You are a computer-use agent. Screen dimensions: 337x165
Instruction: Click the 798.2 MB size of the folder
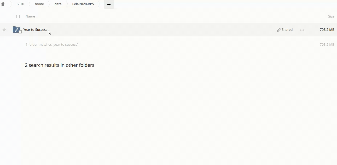point(327,30)
